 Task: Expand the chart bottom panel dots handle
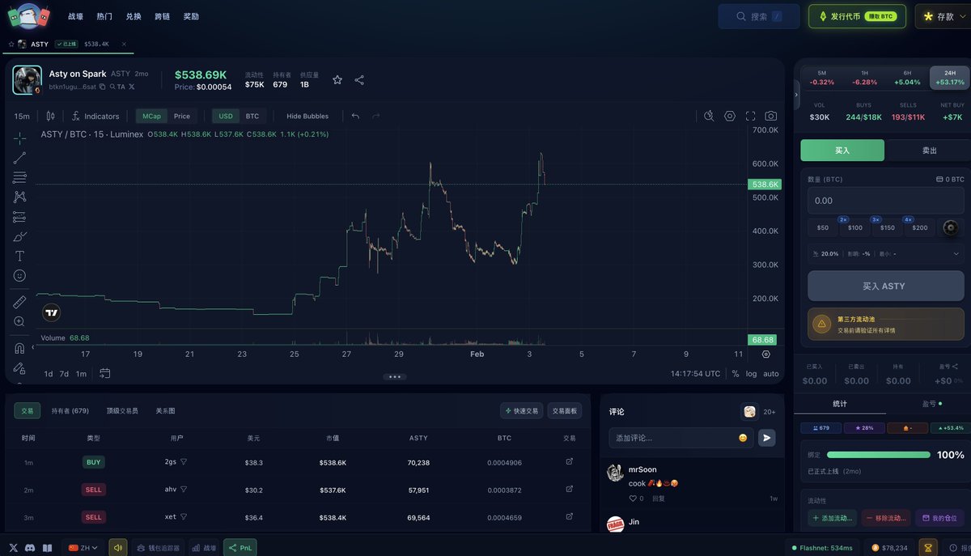(x=395, y=376)
